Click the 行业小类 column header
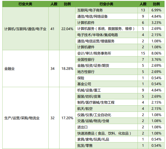 [x=106, y=4]
